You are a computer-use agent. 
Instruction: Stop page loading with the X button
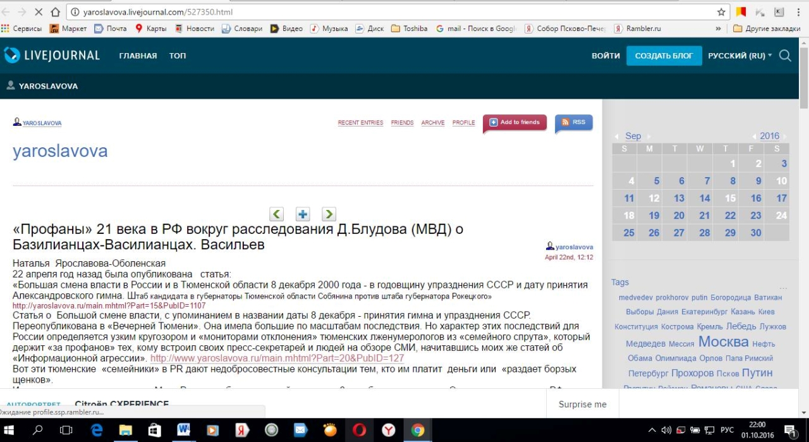pyautogui.click(x=39, y=12)
